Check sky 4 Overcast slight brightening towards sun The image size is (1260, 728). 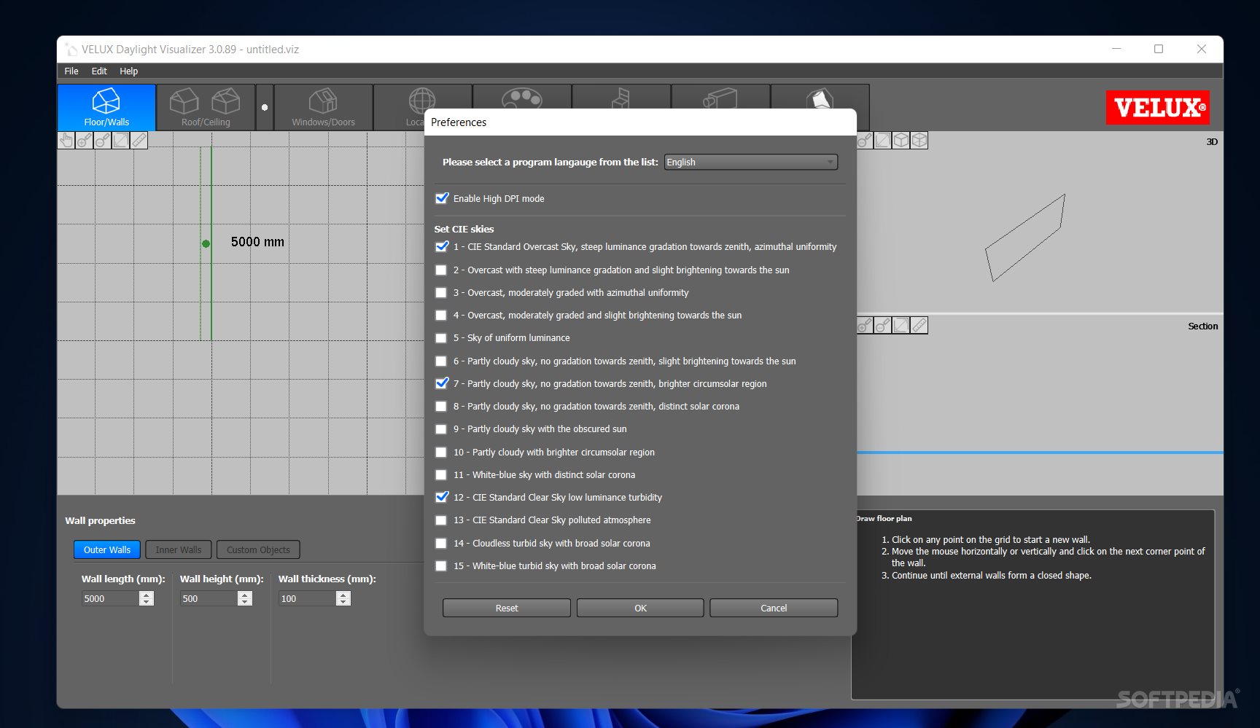click(441, 316)
